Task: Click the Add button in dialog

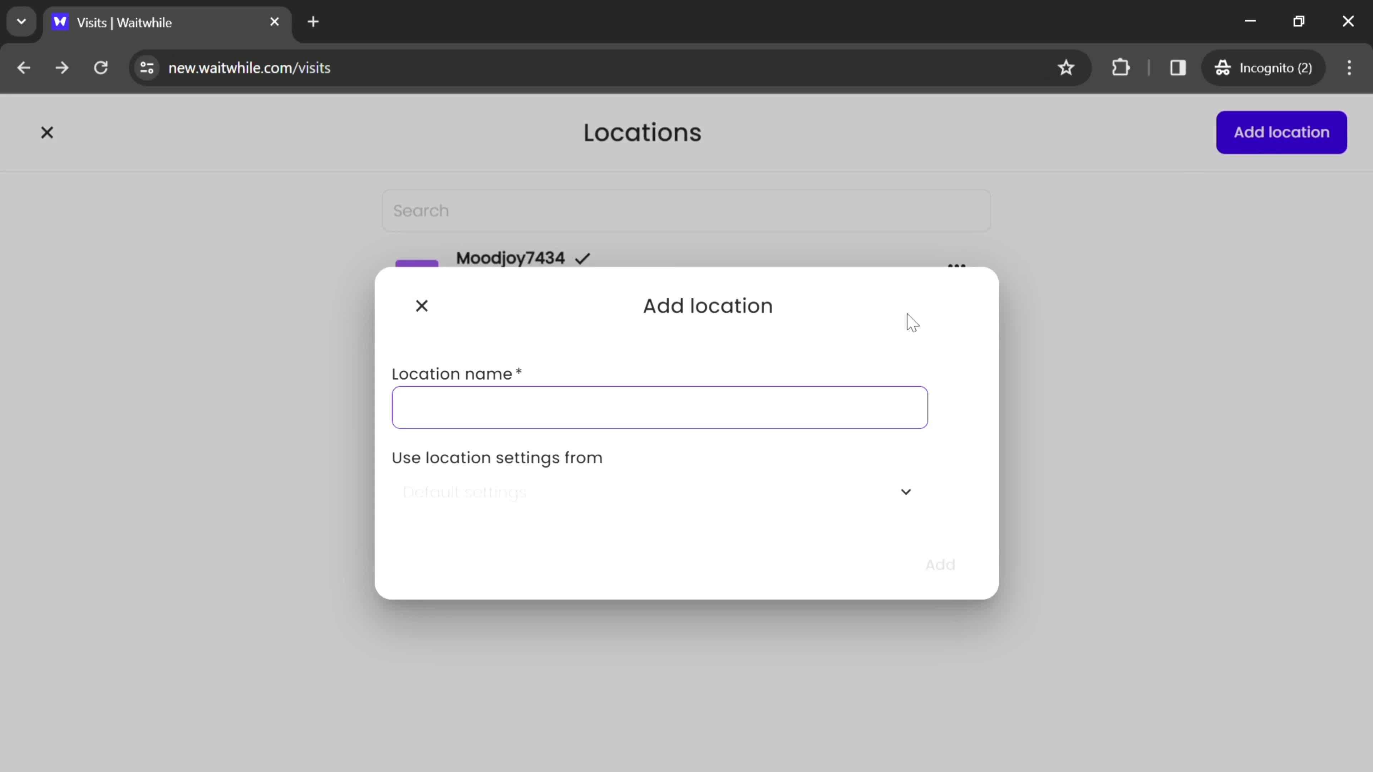Action: point(939,564)
